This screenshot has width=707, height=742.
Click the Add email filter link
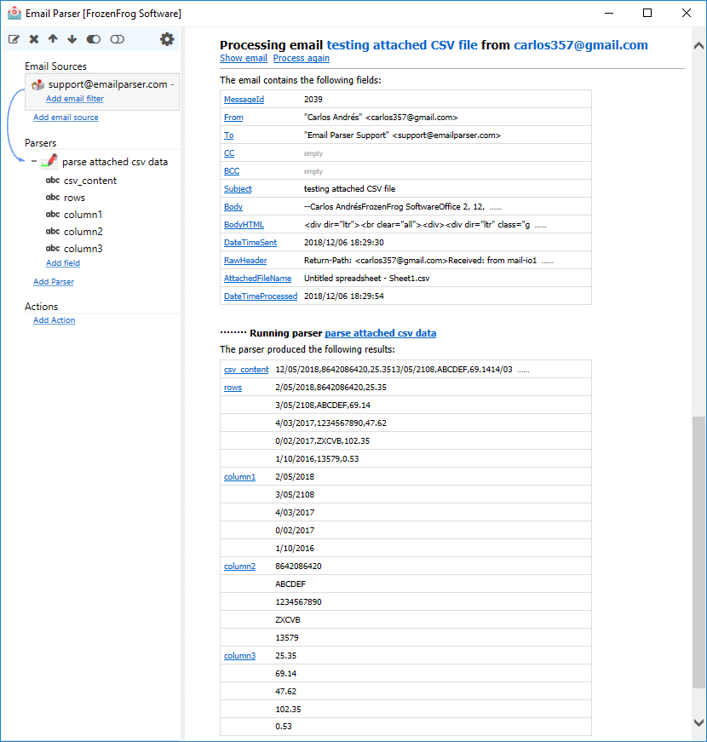[x=75, y=99]
